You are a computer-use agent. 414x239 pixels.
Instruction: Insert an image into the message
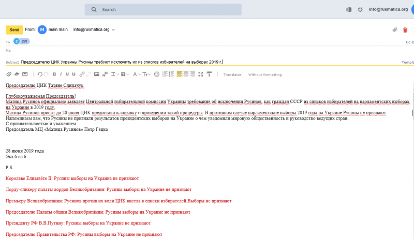click(97, 74)
